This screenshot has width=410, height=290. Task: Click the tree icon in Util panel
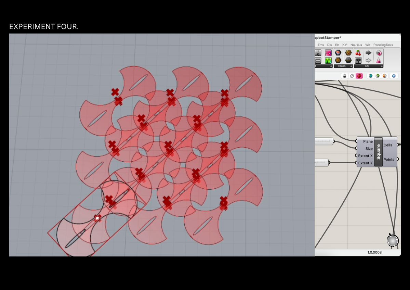pos(358,61)
